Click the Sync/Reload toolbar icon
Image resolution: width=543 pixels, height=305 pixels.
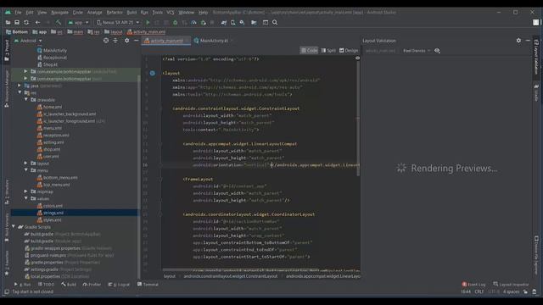(x=26, y=23)
